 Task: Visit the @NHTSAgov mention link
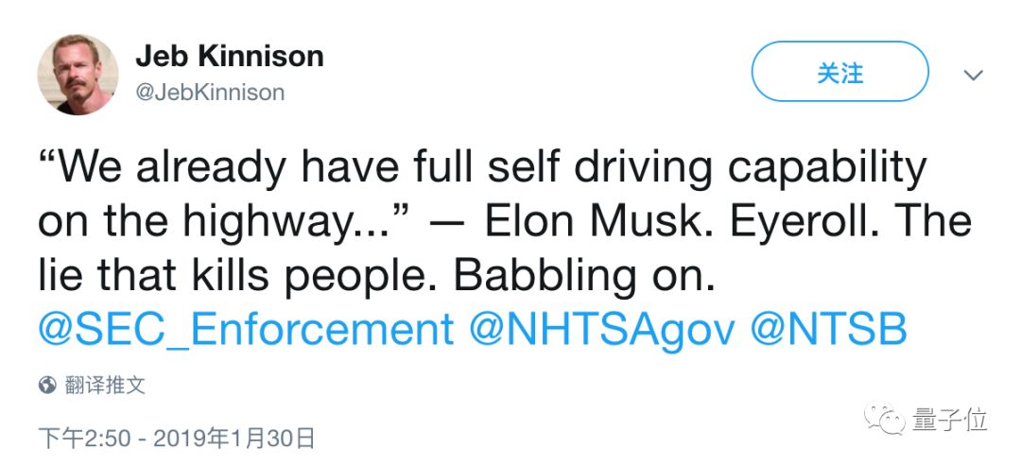602,330
